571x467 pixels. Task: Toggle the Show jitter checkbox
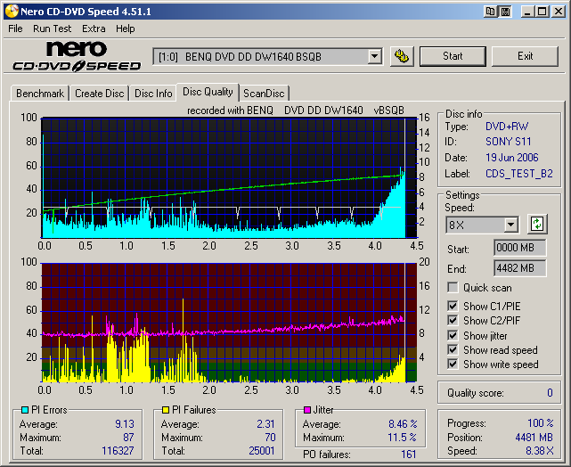[453, 335]
